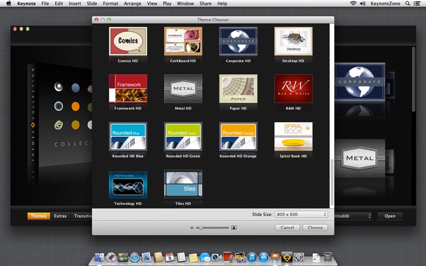Open System Preferences gear icon in dock
Screen dimensions: 426x266
[299, 257]
